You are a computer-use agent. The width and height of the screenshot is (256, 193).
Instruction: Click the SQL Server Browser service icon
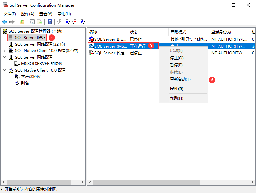coord(91,39)
